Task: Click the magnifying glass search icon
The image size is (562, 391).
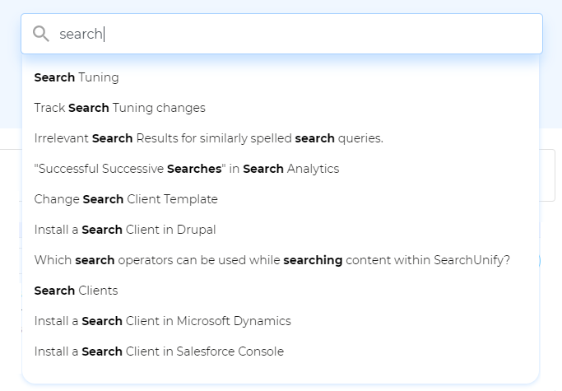Action: [41, 34]
